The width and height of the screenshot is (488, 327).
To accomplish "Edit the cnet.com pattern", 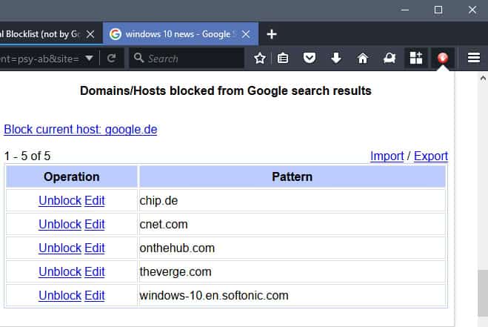I will click(x=95, y=225).
